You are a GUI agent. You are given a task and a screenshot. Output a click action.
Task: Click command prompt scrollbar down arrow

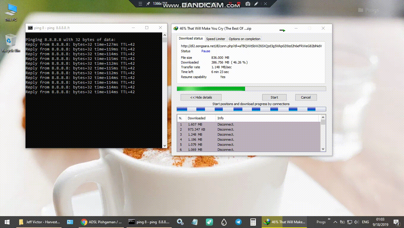165,145
